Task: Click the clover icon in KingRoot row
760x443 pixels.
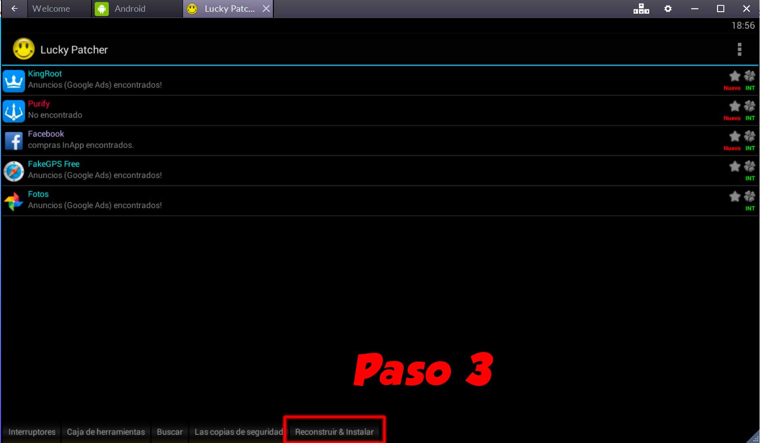Action: pos(750,76)
